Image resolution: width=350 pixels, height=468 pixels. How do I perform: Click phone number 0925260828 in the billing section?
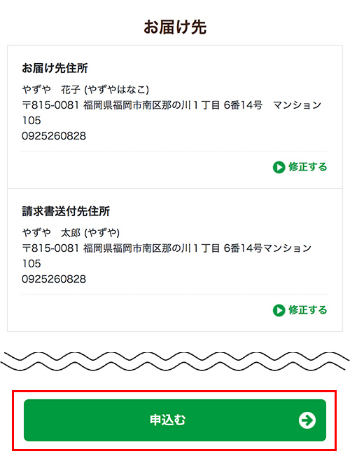[54, 279]
